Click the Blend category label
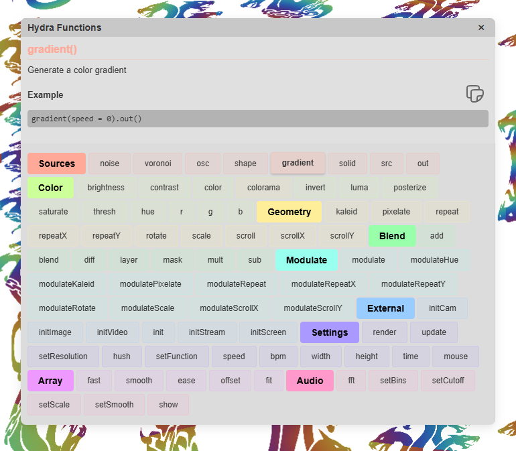Viewport: 516px width, 451px height. coord(392,236)
